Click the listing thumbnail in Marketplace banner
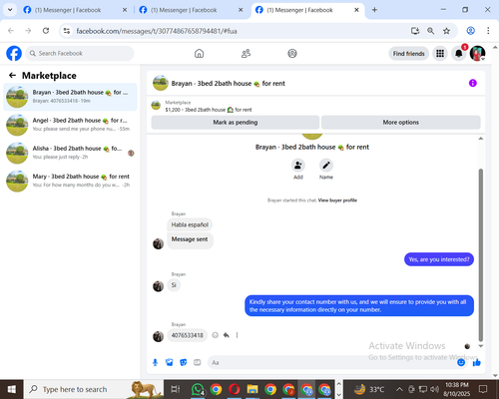Viewport: 499px width, 399px height. coord(156,106)
